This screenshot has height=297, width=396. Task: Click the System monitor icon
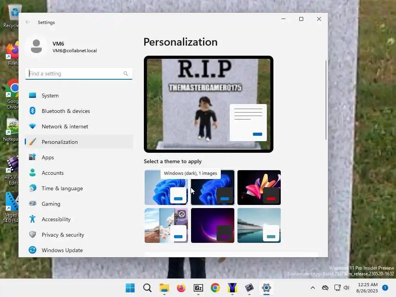pos(32,95)
